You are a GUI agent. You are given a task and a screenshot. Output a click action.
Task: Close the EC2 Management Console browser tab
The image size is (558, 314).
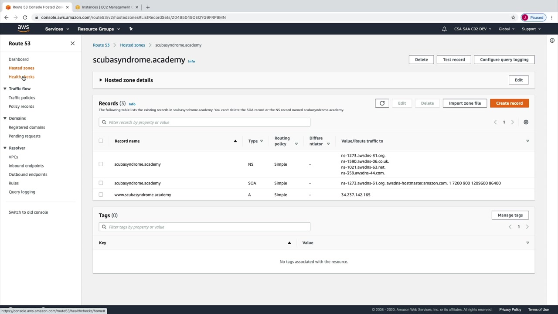click(x=137, y=7)
